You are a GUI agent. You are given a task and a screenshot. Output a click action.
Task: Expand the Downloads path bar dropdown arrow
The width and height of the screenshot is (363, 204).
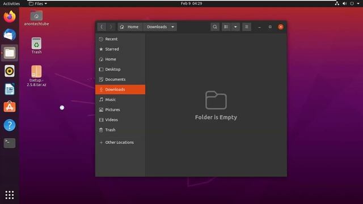172,27
